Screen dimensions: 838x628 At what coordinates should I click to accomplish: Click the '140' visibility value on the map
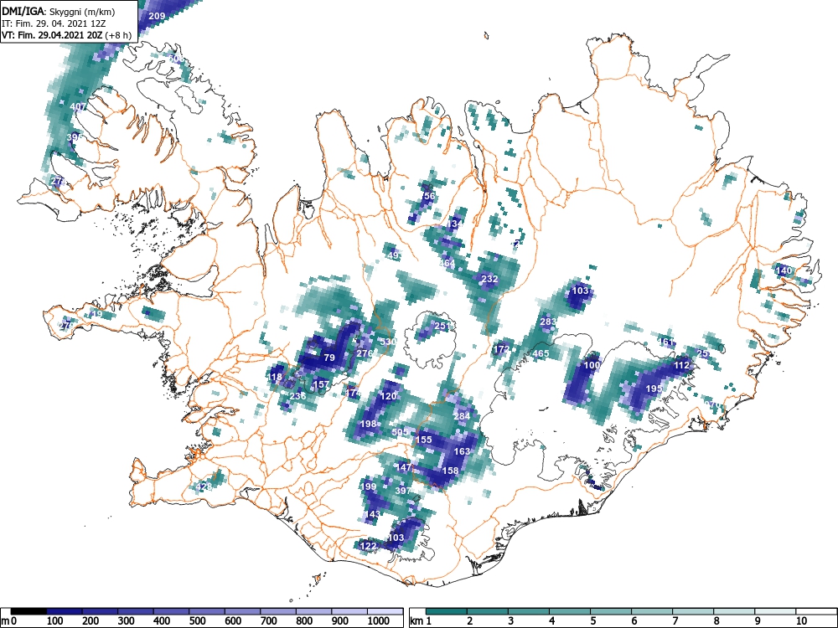click(784, 270)
